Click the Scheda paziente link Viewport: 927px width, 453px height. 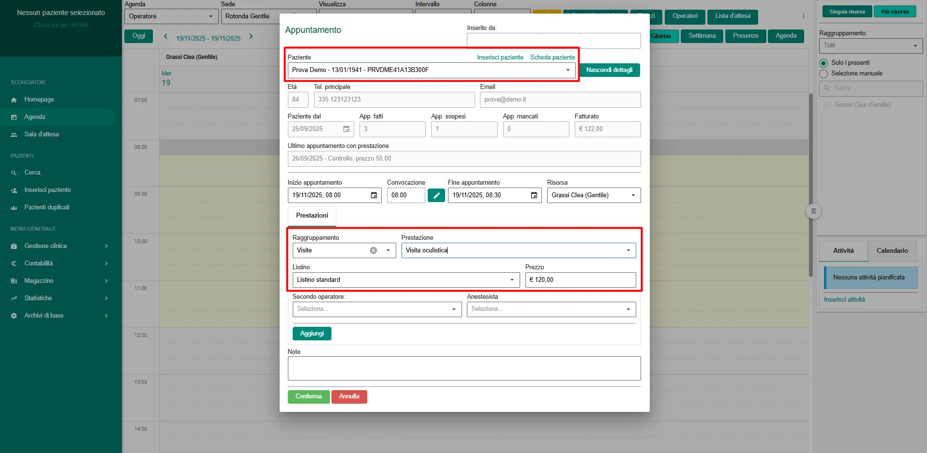[553, 58]
